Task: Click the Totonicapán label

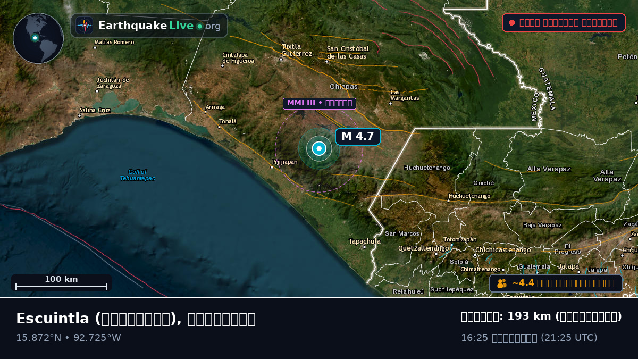Action: 460,239
